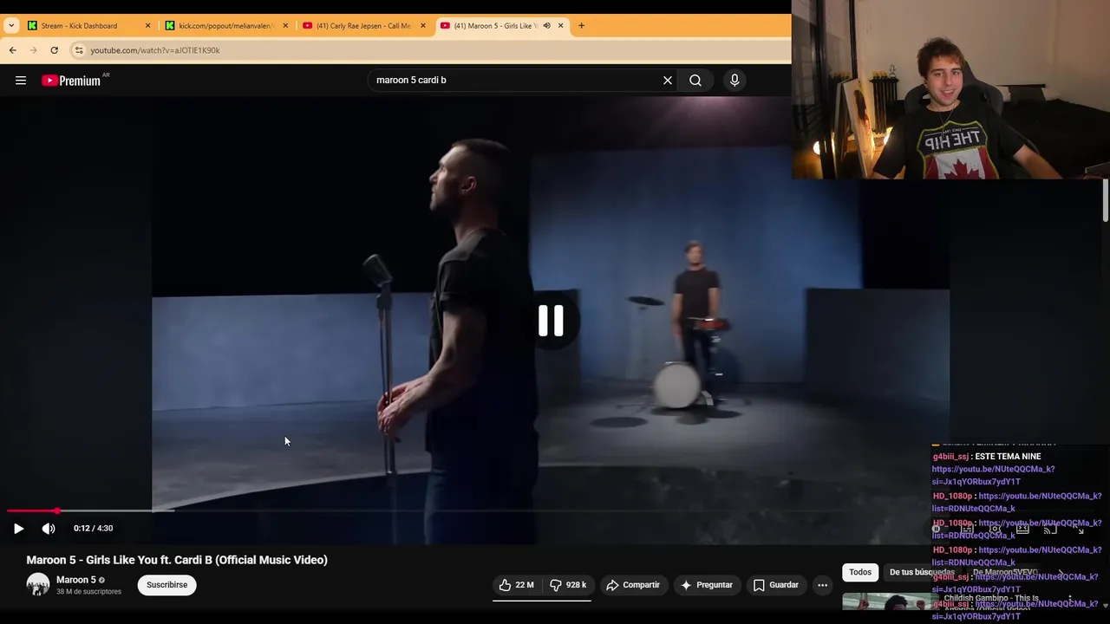
Task: Select the Todos filter chip
Action: [860, 572]
